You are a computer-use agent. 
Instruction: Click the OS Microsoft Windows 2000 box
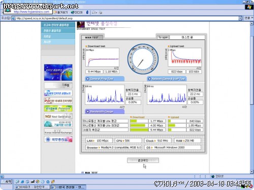pyautogui.click(x=173, y=147)
